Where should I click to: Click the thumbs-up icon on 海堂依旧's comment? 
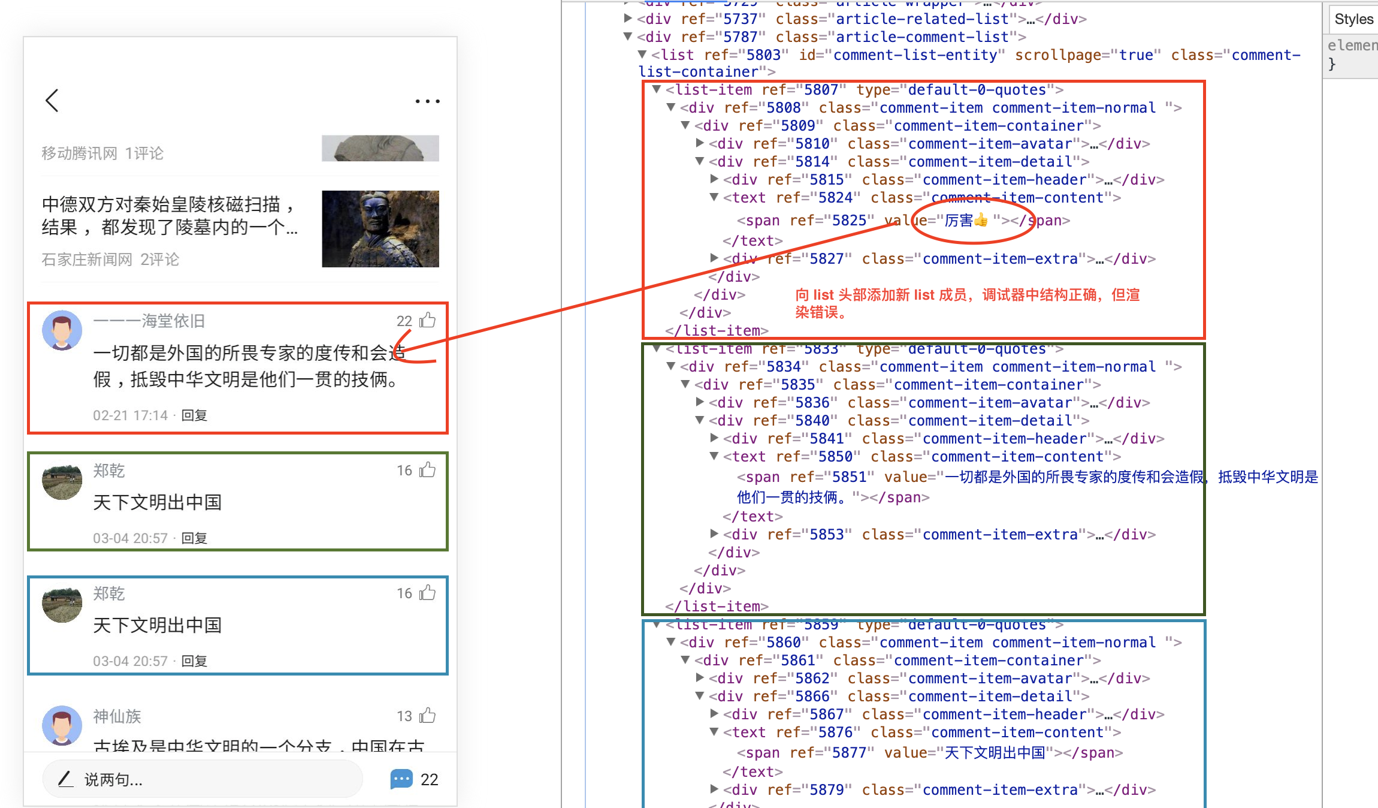[427, 321]
